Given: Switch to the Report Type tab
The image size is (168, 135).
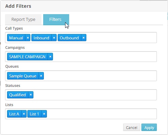Looking at the screenshot, I should [23, 20].
